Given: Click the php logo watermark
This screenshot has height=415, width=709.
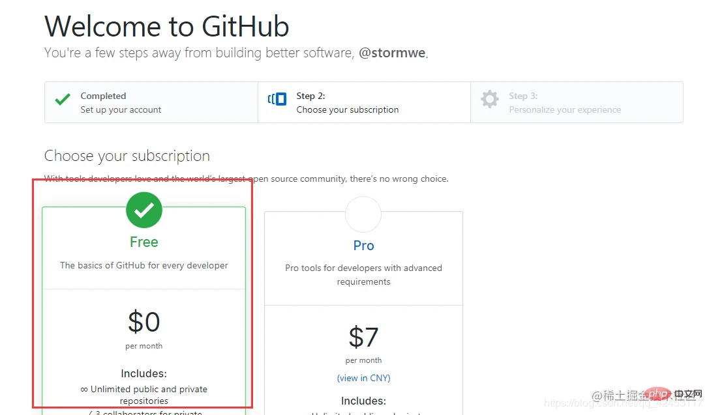Looking at the screenshot, I should pos(659,394).
